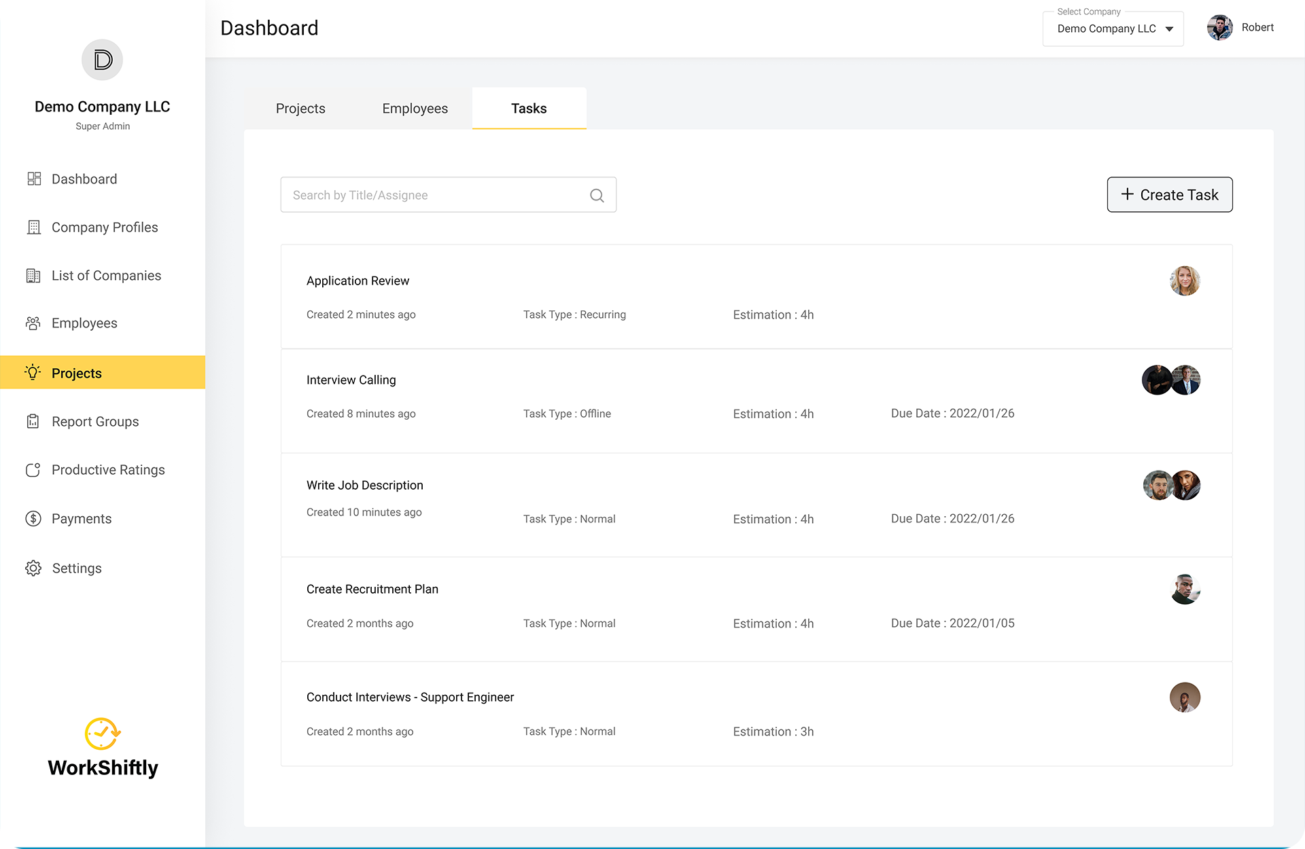The width and height of the screenshot is (1305, 849).
Task: Click the Dashboard grid icon in sidebar
Action: [34, 179]
